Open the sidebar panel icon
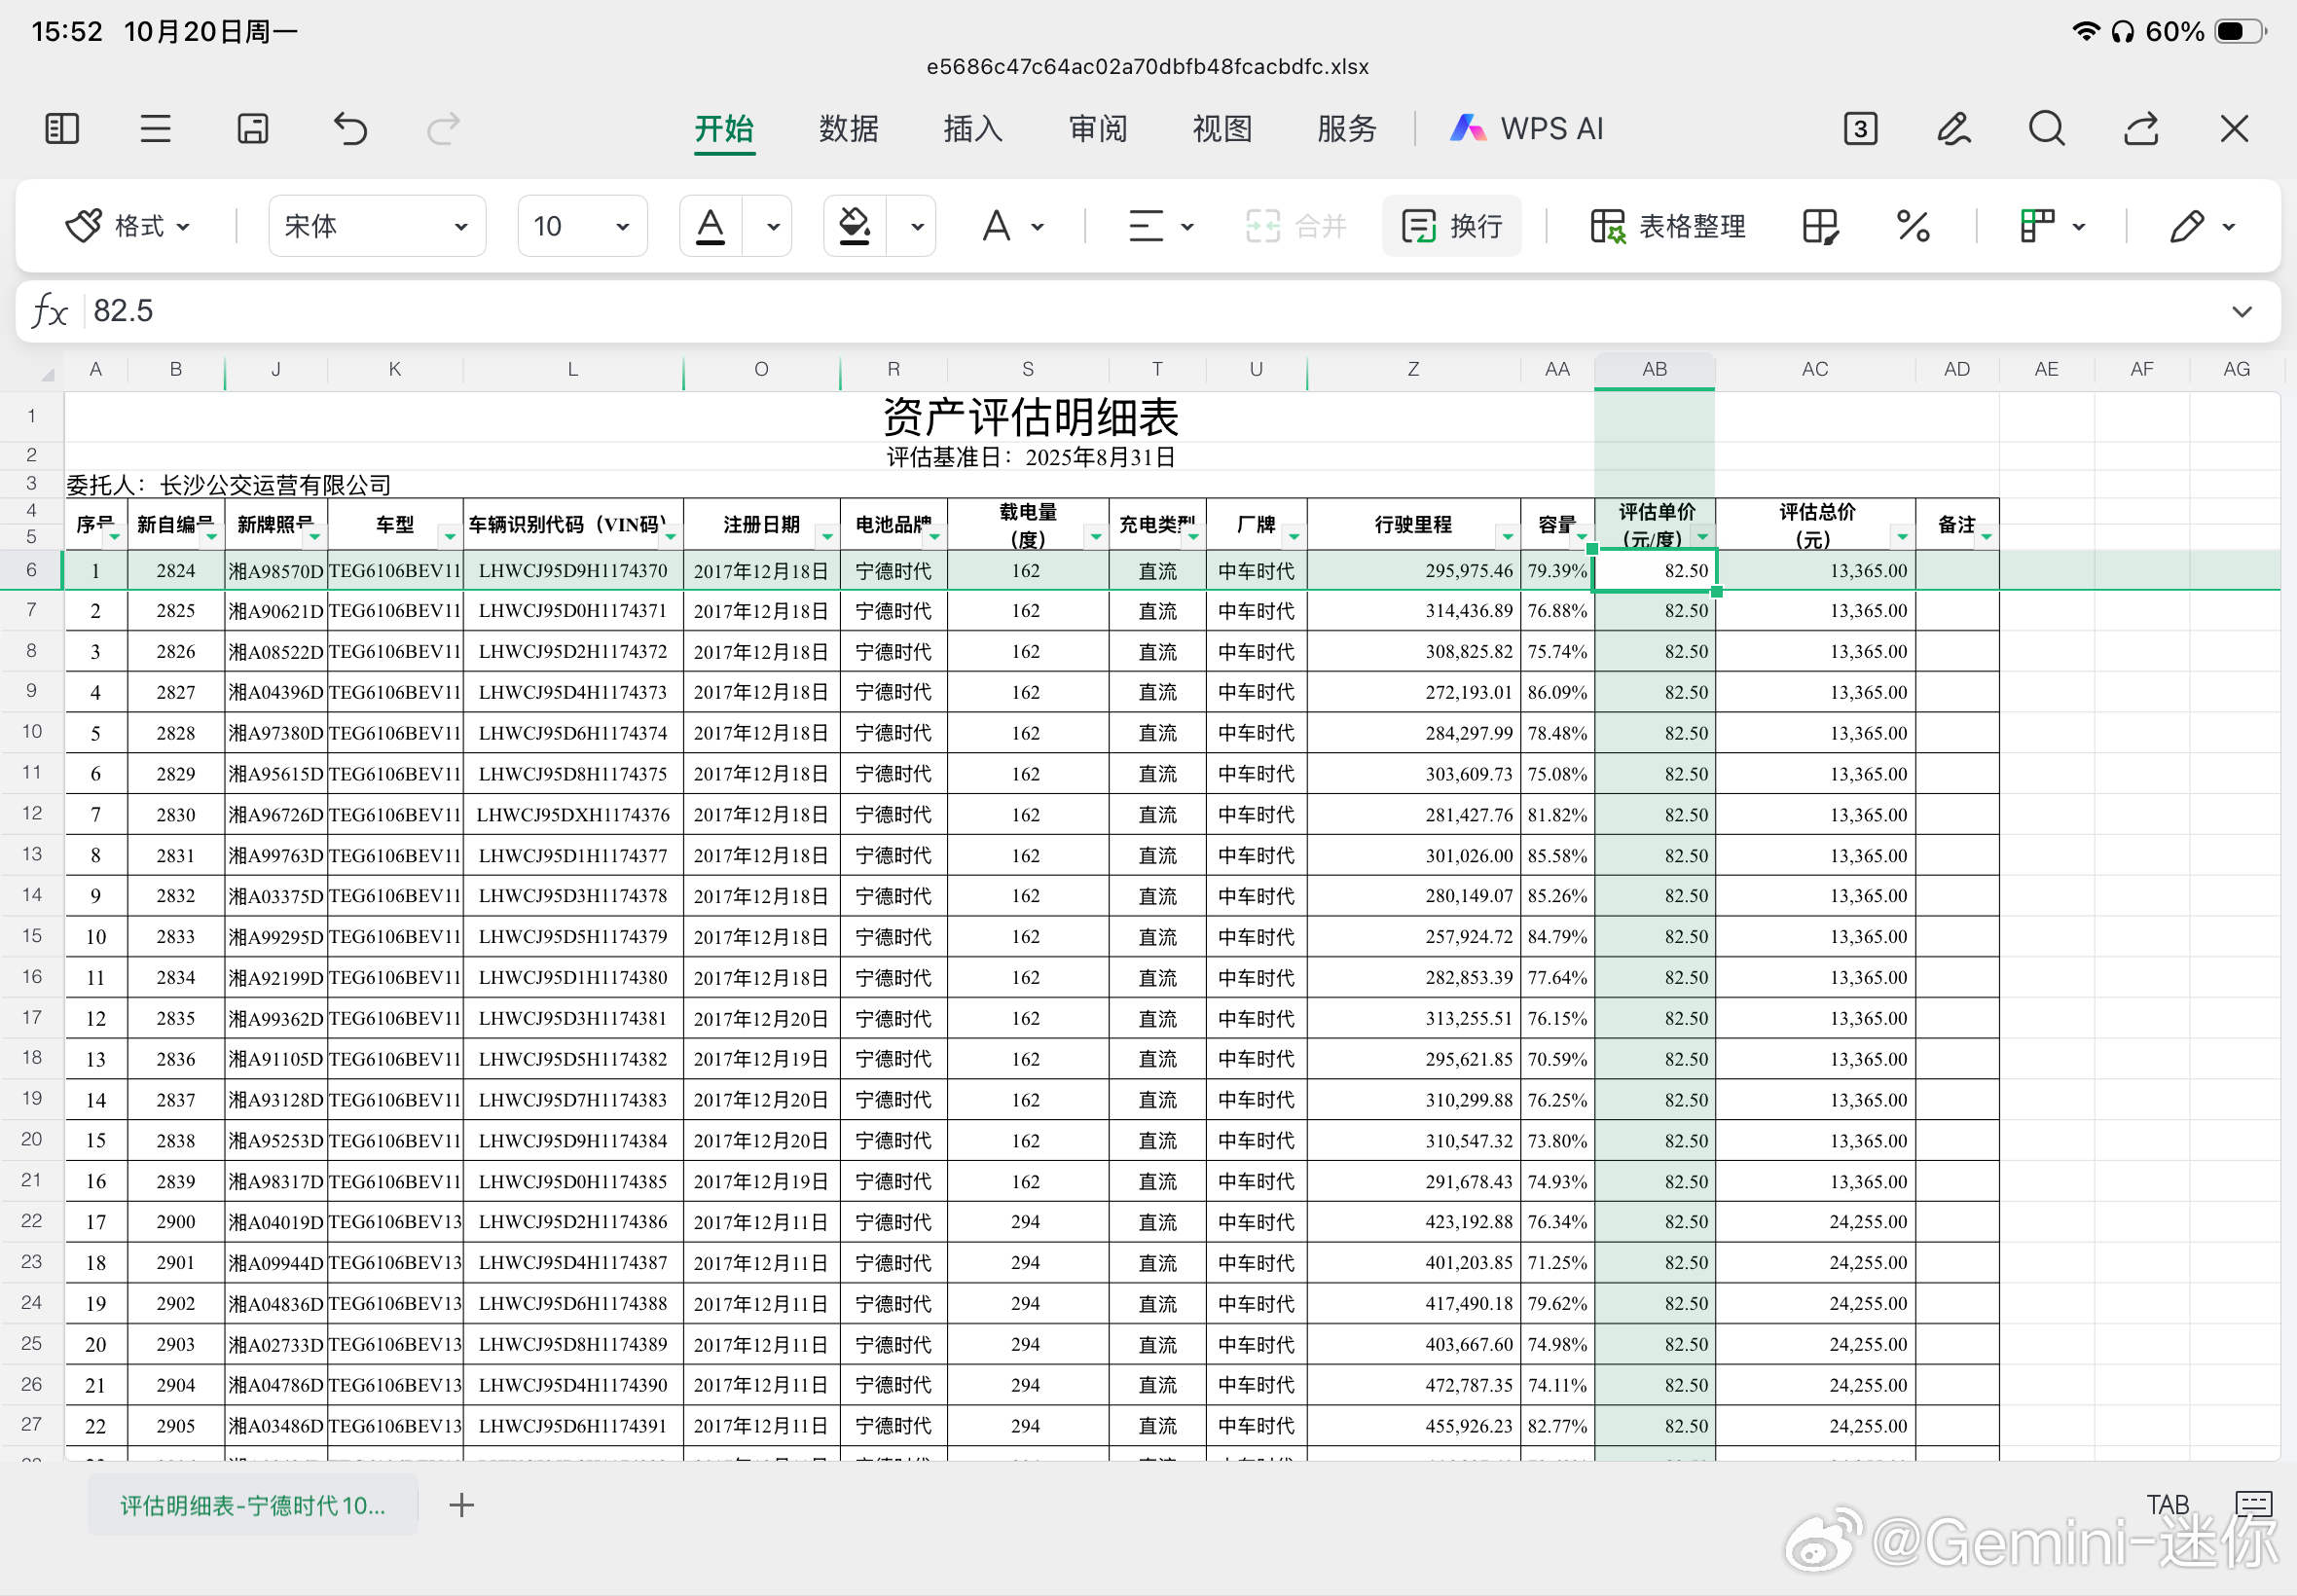The height and width of the screenshot is (1596, 2297). coord(62,129)
